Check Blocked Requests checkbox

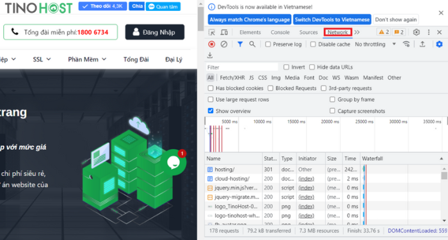tap(270, 88)
